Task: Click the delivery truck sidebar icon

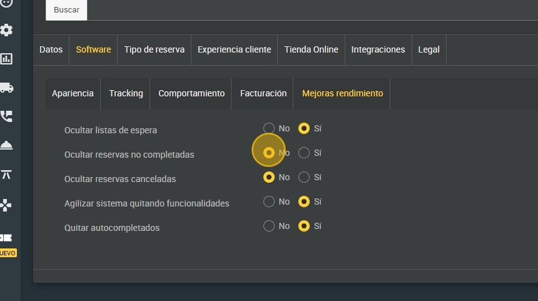Action: (x=6, y=88)
